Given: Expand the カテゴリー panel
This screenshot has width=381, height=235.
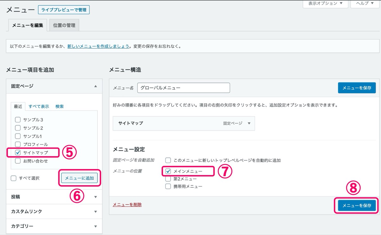Looking at the screenshot, I should coord(54,226).
